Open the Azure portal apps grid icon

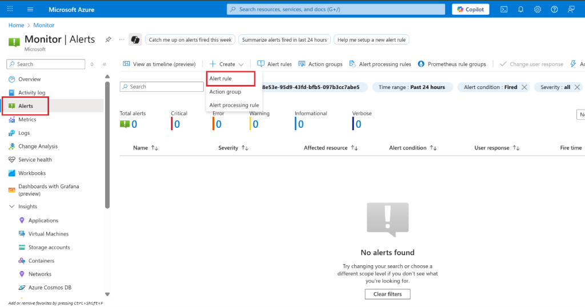point(10,9)
